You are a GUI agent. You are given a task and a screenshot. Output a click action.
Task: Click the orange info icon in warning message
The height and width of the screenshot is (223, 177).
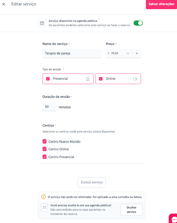click(x=43, y=197)
